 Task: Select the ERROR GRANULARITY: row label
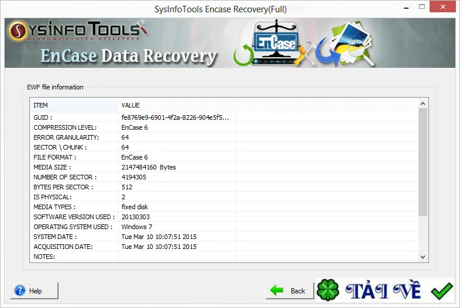66,137
